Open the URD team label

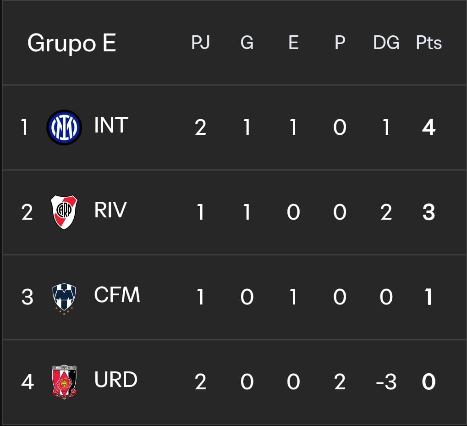coord(116,380)
